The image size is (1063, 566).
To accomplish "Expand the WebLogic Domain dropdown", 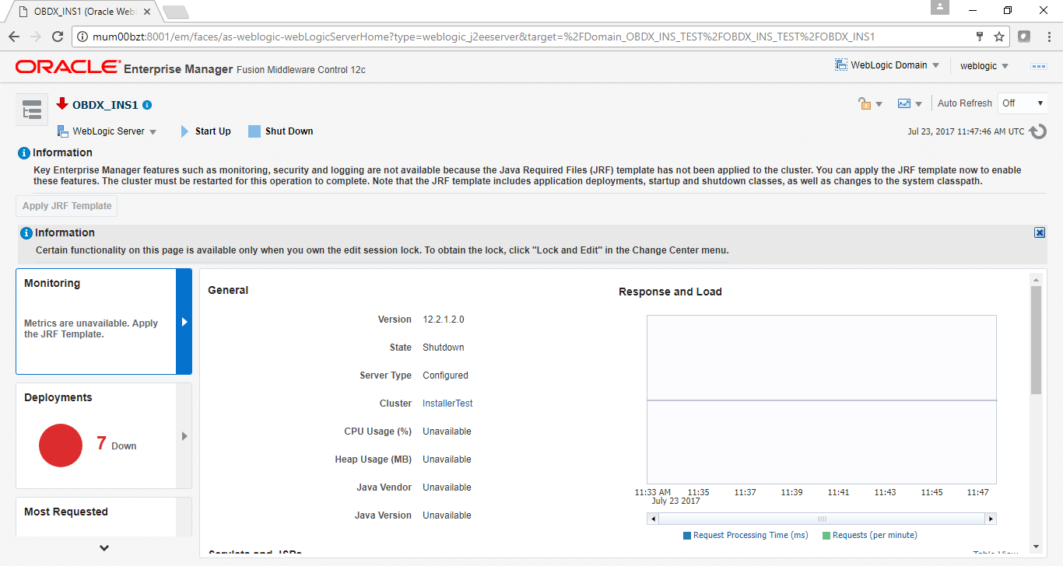I will pyautogui.click(x=935, y=65).
